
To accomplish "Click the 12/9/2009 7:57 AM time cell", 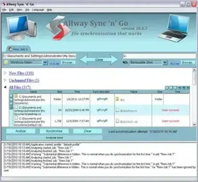I will coord(77,121).
